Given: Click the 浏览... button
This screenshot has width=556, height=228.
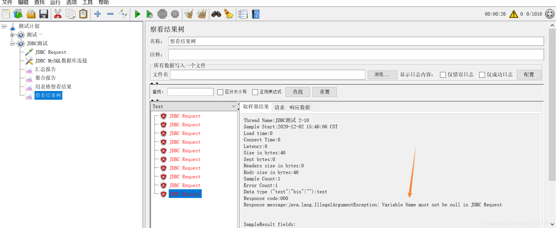Looking at the screenshot, I should (382, 75).
